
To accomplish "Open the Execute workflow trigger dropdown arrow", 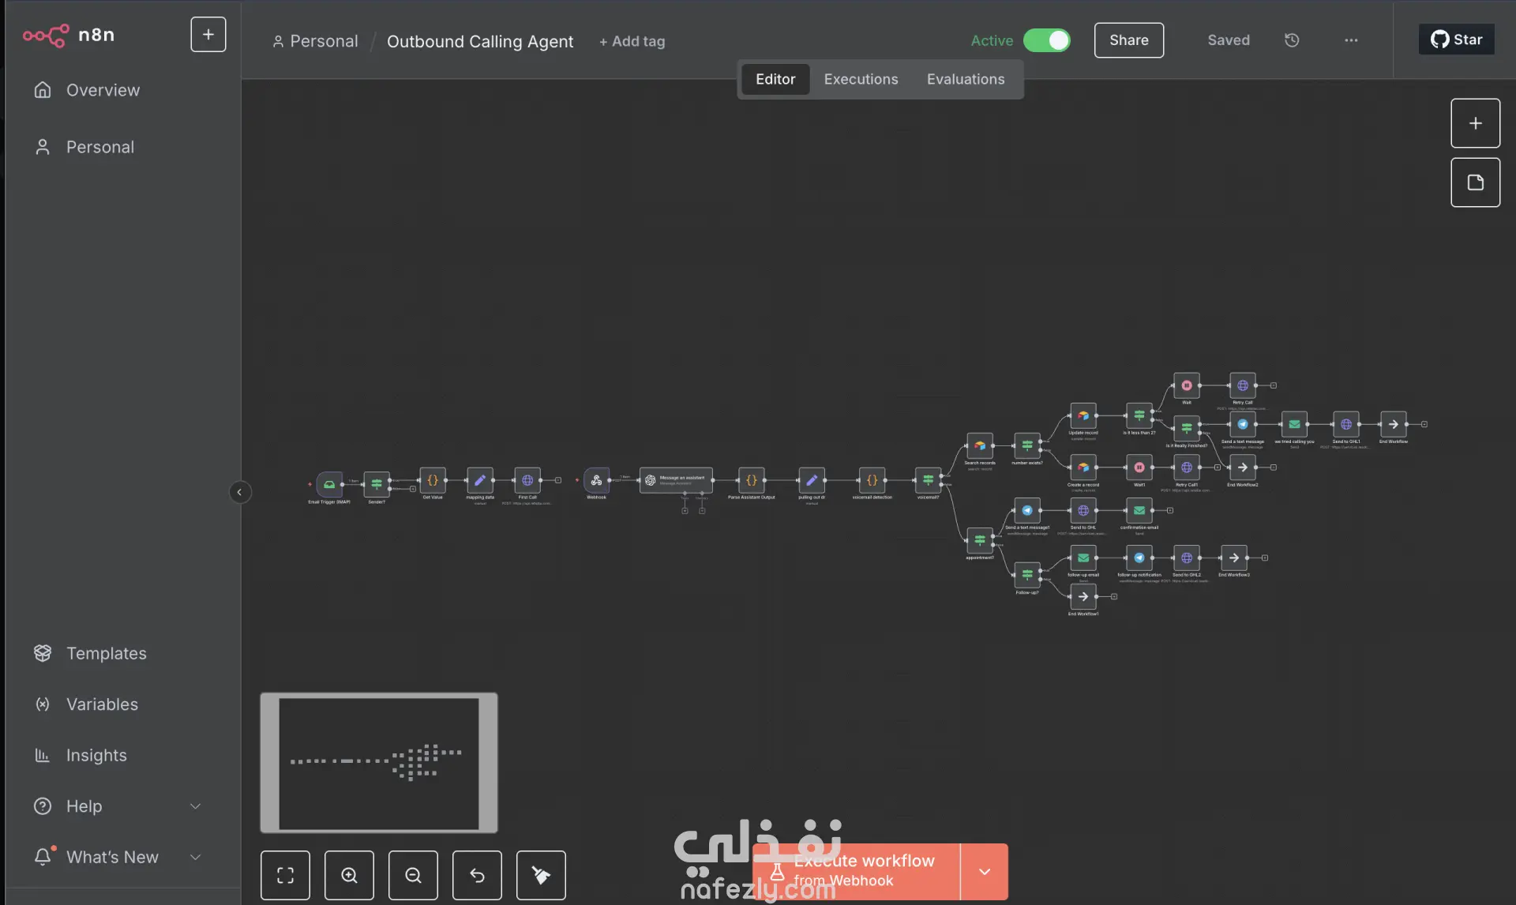I will pyautogui.click(x=984, y=872).
